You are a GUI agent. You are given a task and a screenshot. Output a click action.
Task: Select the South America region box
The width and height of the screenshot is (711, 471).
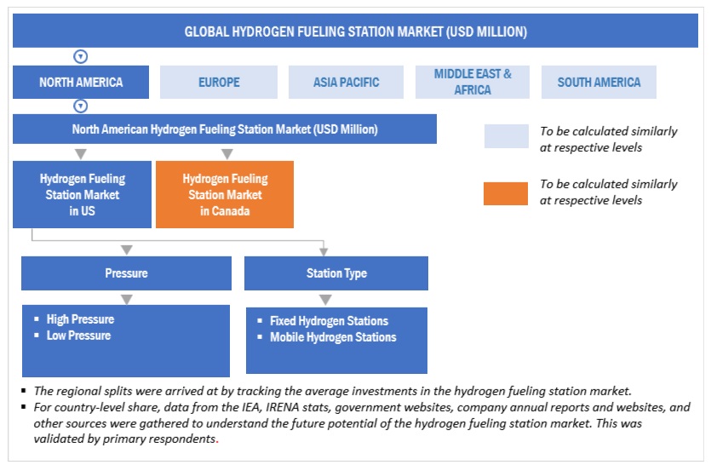[x=599, y=82]
